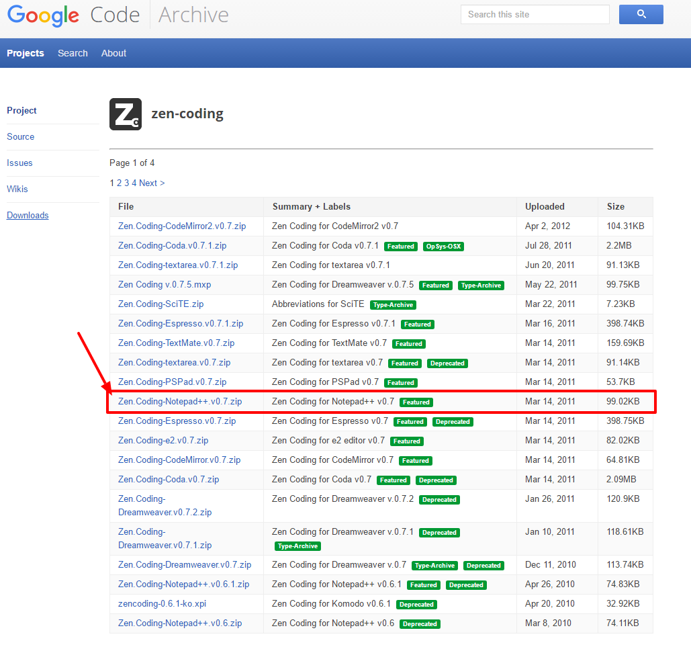Image resolution: width=691 pixels, height=651 pixels.
Task: Click Featured label on Coda v0.7.1 row
Action: pos(401,247)
